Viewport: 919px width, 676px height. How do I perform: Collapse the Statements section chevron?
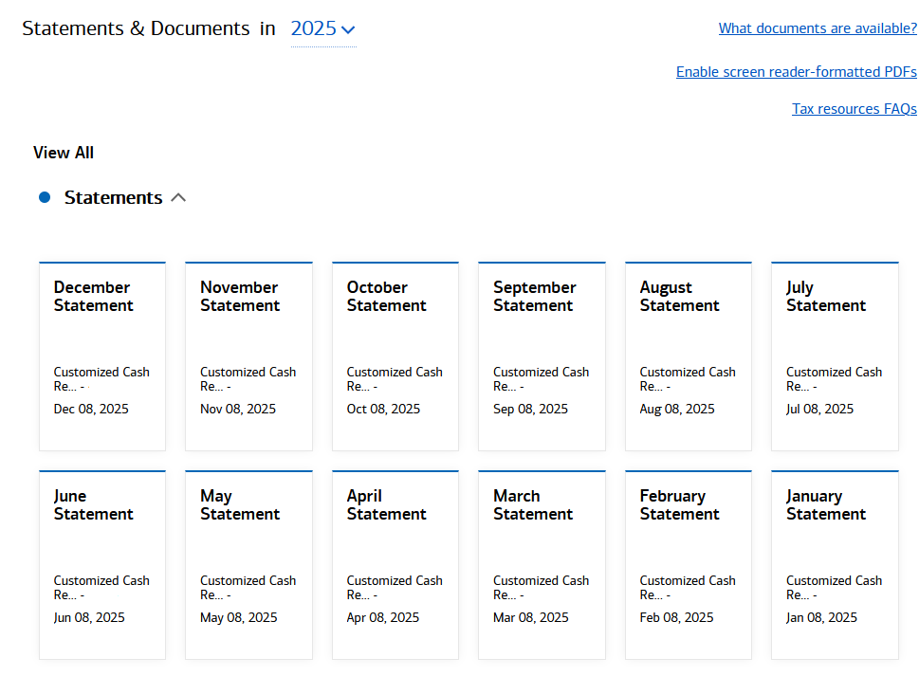coord(178,197)
